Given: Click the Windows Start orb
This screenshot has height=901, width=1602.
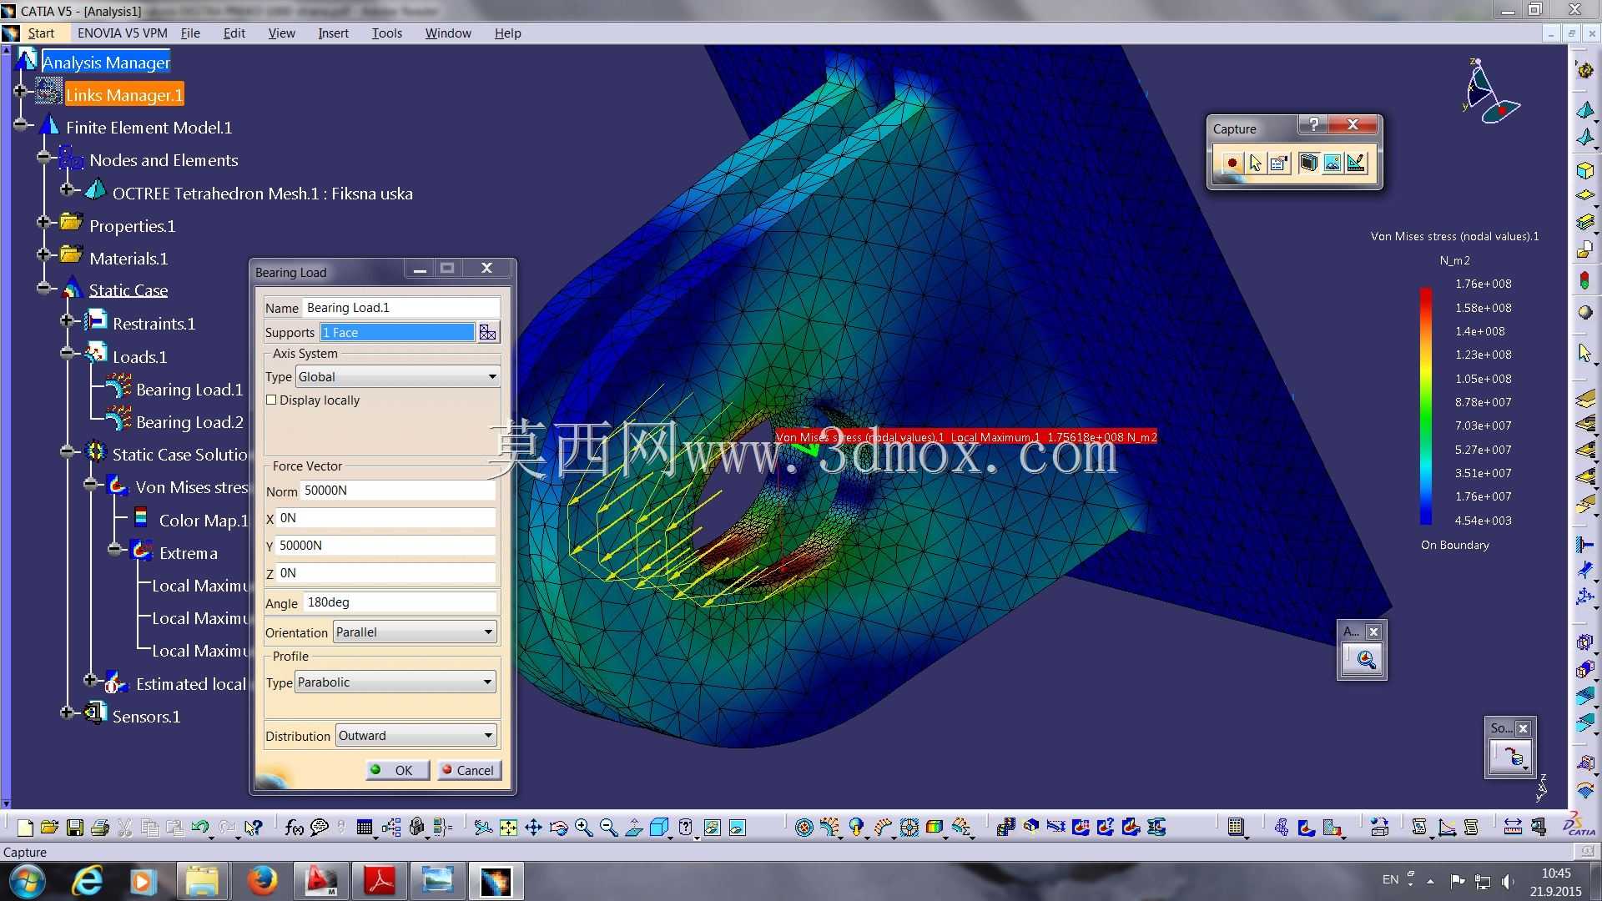Looking at the screenshot, I should [26, 881].
